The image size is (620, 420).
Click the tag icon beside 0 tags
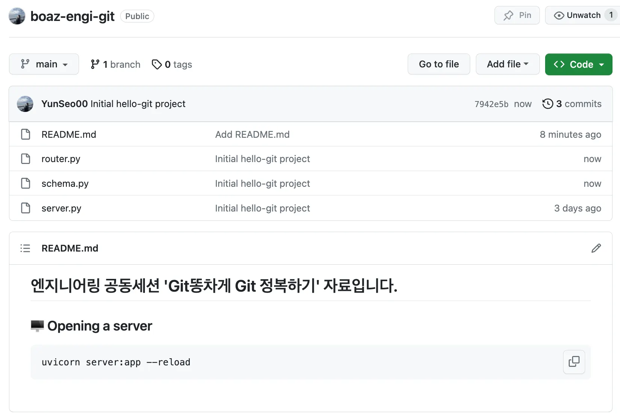coord(156,64)
